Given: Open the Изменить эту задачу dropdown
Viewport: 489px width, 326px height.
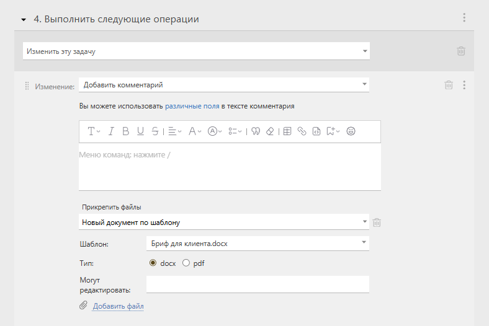Looking at the screenshot, I should click(196, 51).
